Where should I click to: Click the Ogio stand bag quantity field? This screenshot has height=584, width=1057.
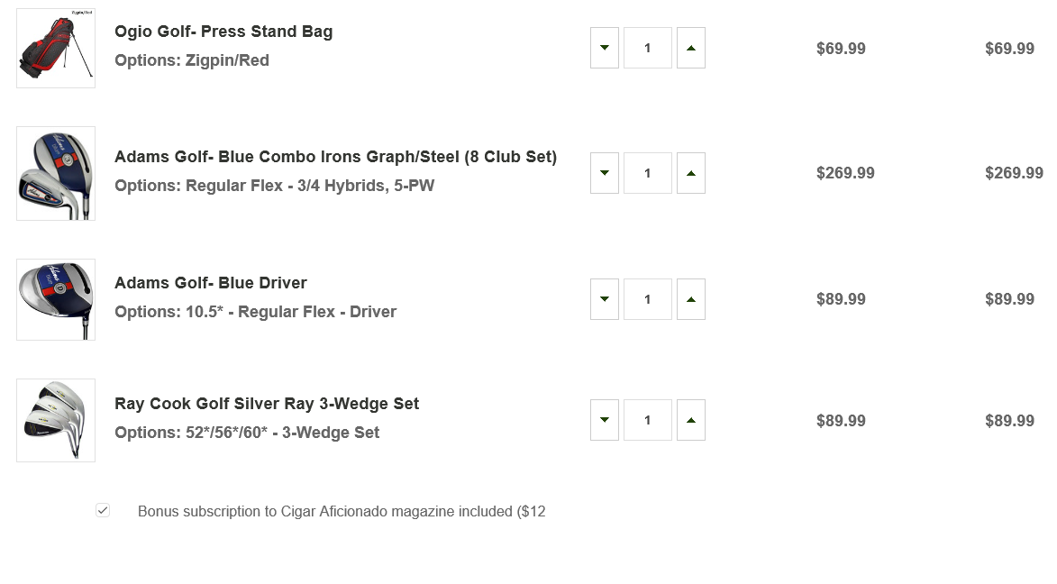(648, 48)
